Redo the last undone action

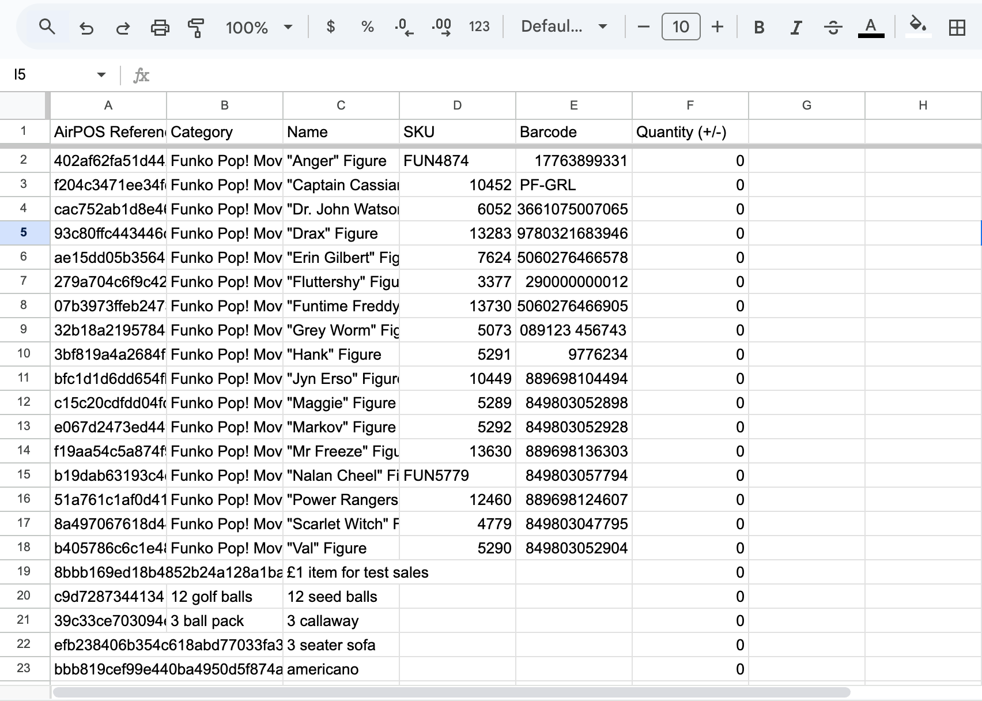click(123, 27)
